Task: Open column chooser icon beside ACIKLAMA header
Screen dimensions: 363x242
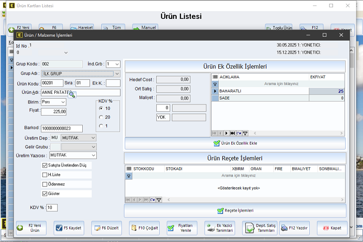Action: (215, 77)
